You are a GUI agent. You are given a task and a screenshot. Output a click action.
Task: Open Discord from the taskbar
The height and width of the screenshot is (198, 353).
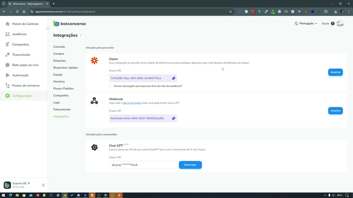click(x=78, y=195)
